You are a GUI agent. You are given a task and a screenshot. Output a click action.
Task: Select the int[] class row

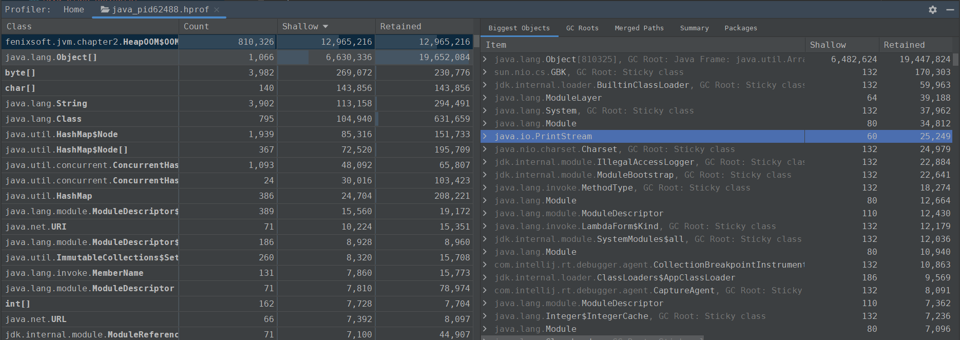[237, 304]
